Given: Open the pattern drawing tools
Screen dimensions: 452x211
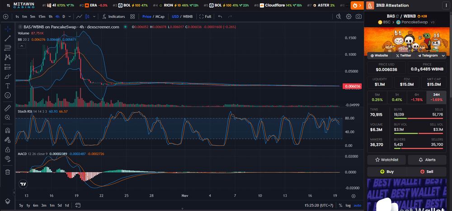Looking at the screenshot, I should pos(8,57).
